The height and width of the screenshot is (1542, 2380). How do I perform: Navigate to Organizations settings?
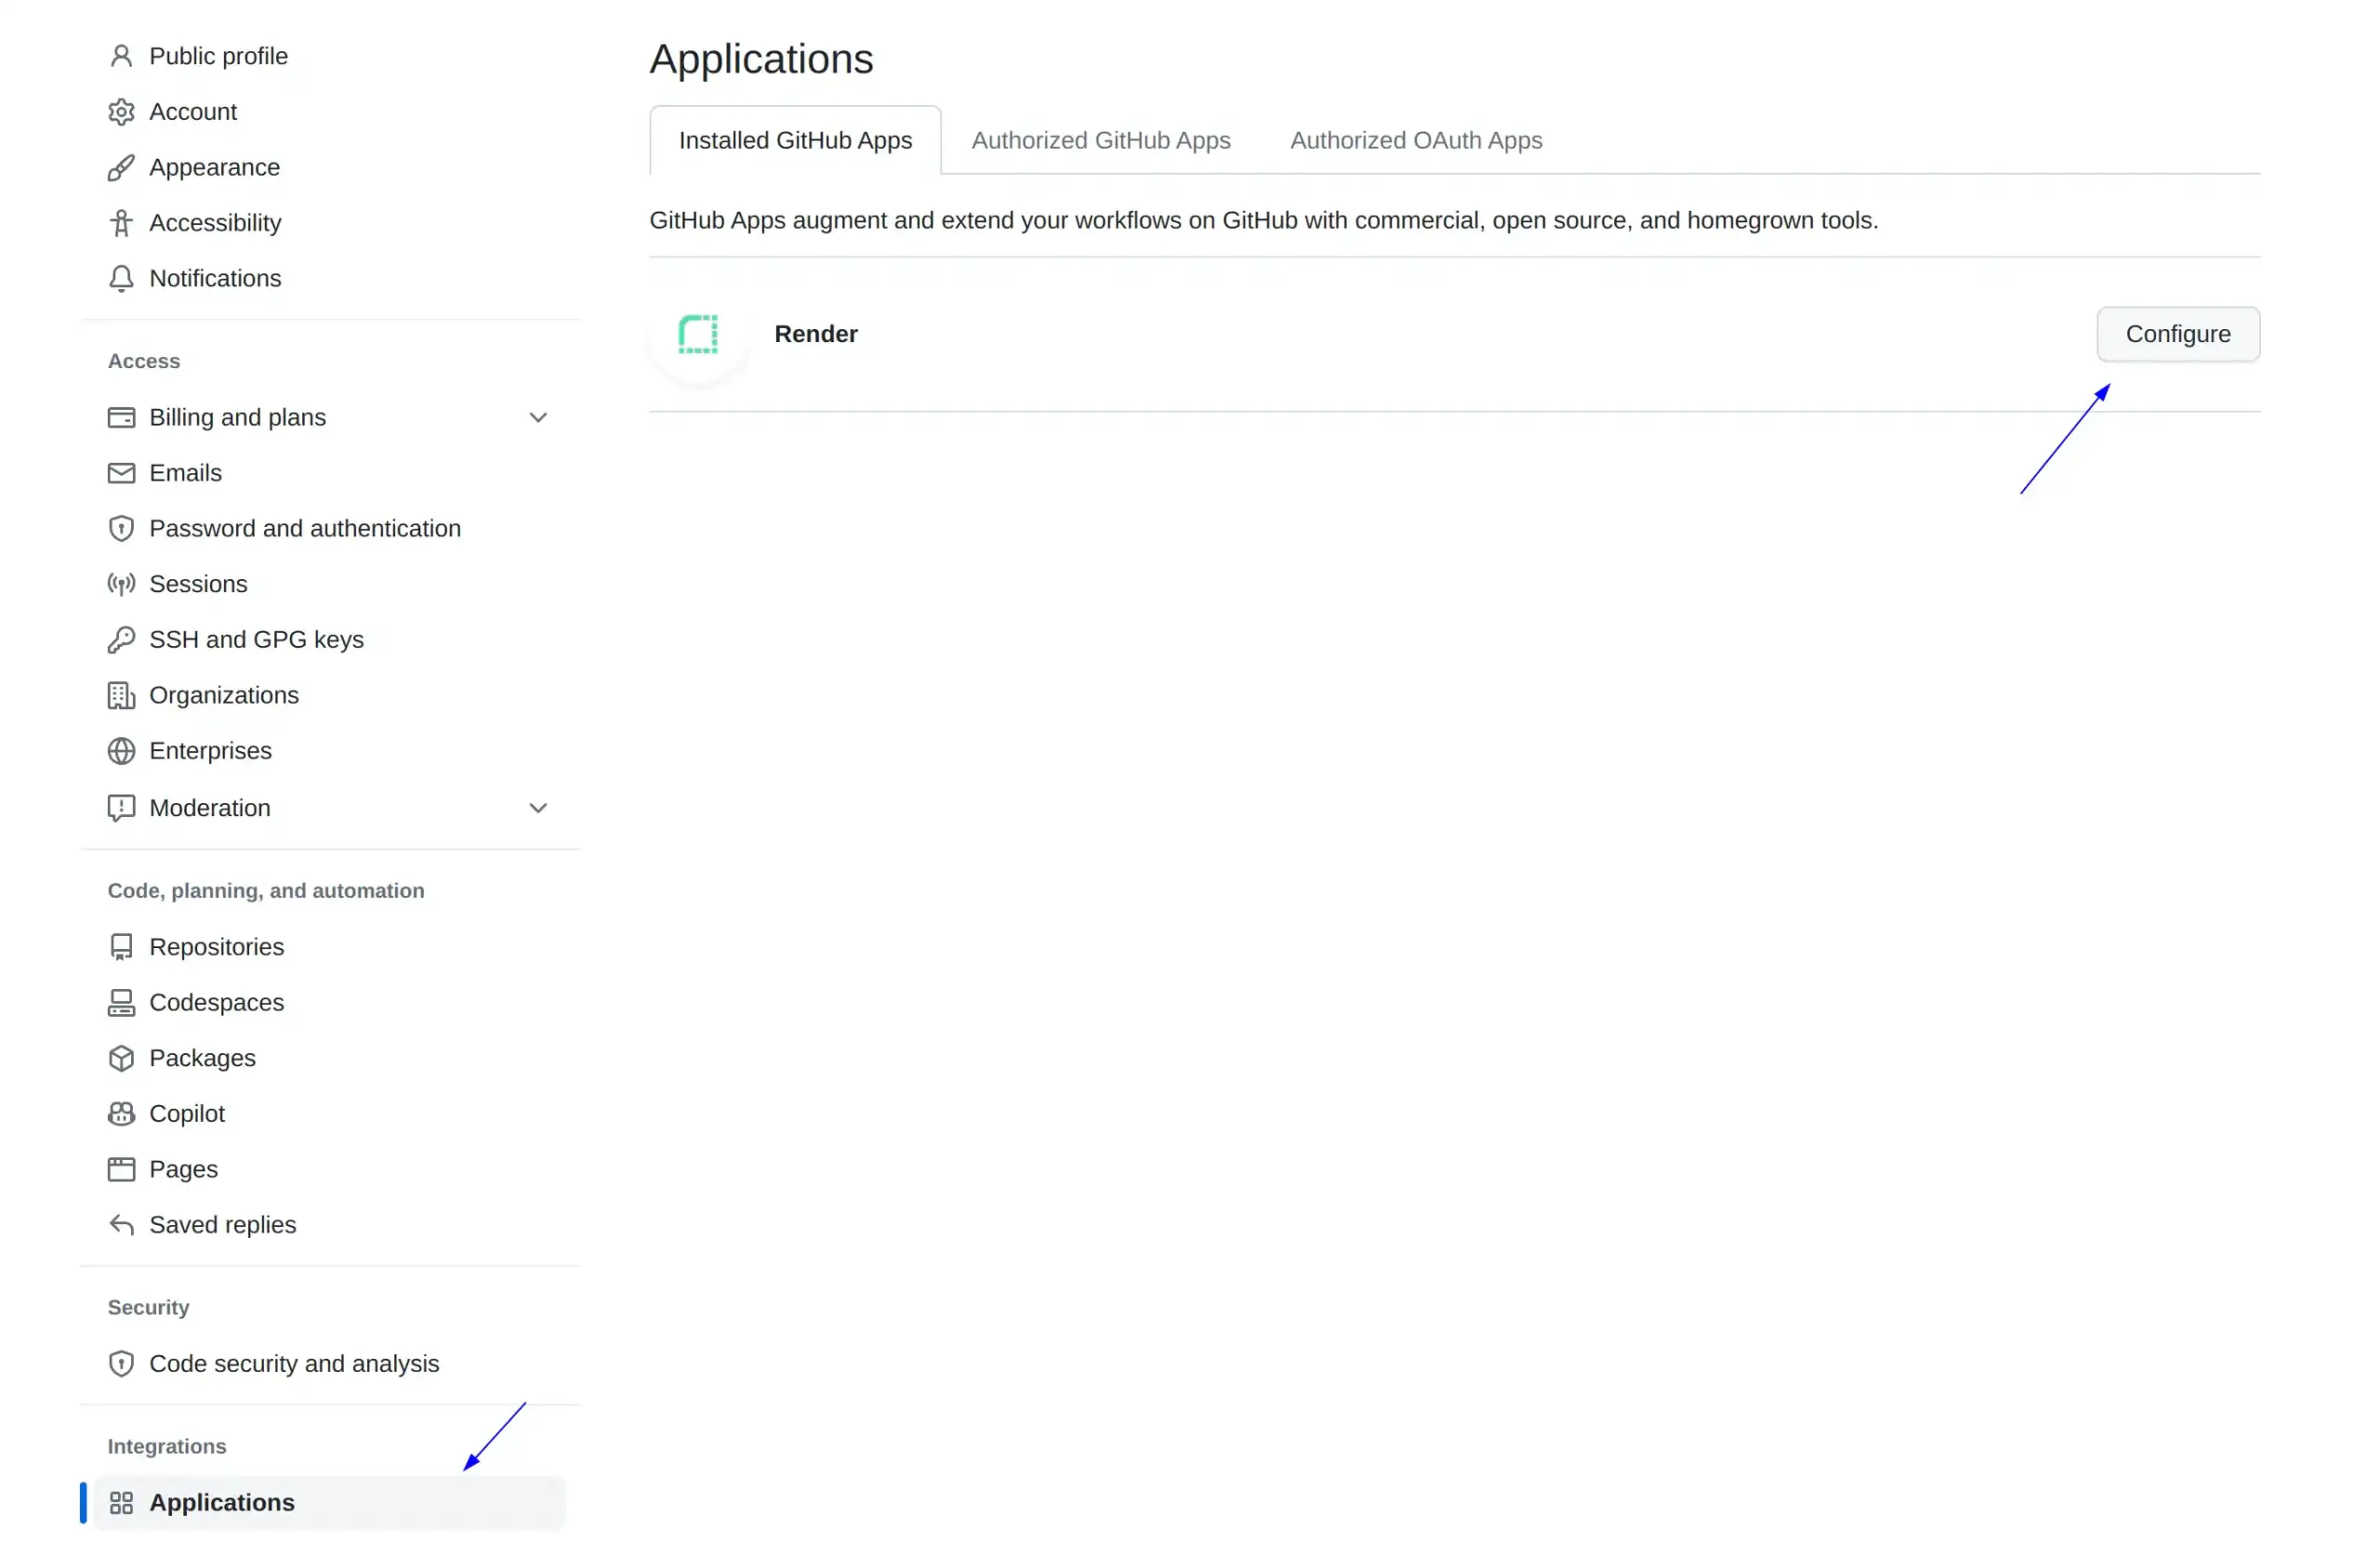(x=224, y=693)
